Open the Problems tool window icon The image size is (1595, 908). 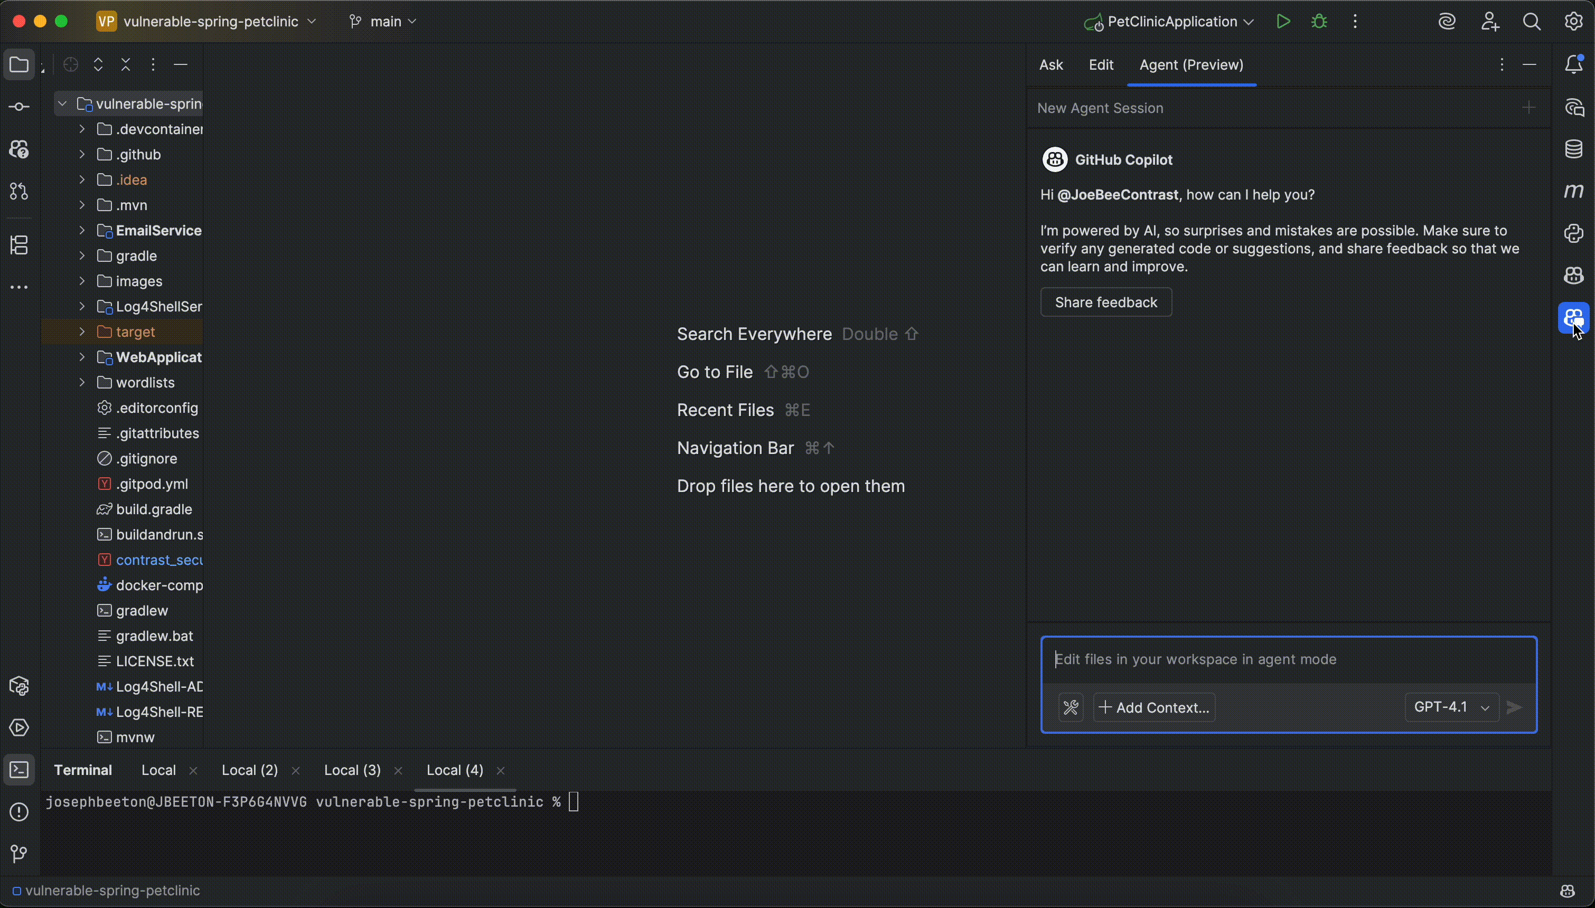pos(18,812)
